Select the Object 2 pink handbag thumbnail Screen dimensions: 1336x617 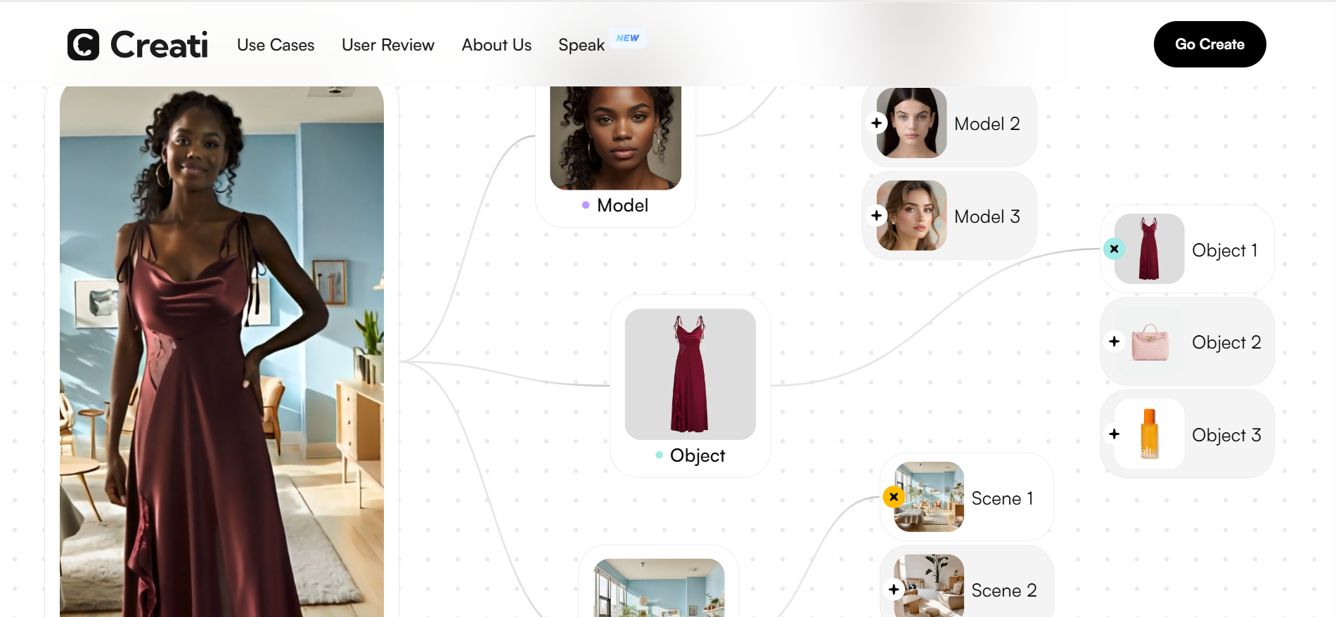[1150, 342]
